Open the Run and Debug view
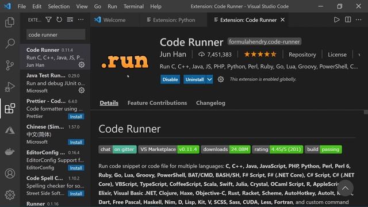 point(10,87)
